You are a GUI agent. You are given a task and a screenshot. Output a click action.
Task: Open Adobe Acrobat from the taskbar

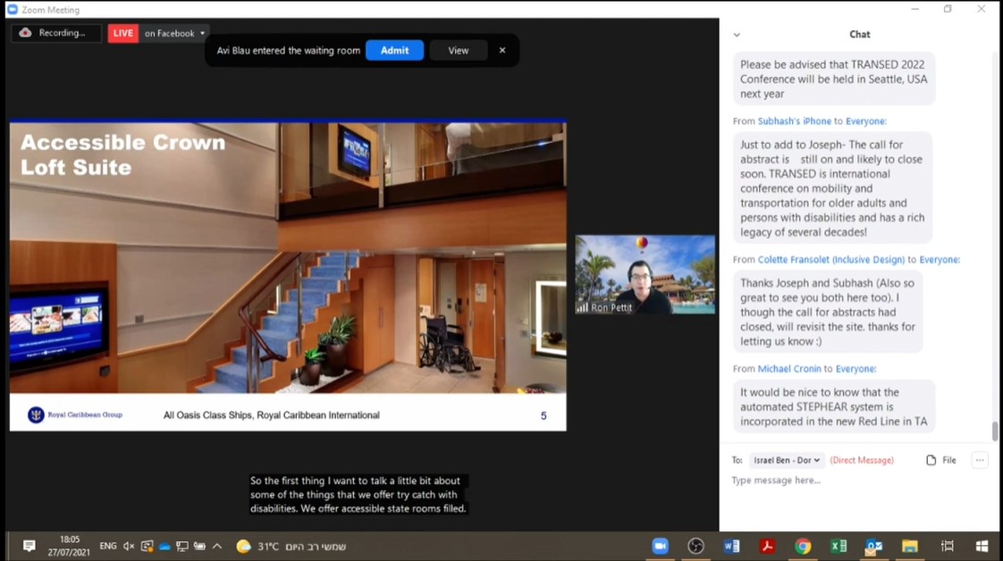[767, 545]
